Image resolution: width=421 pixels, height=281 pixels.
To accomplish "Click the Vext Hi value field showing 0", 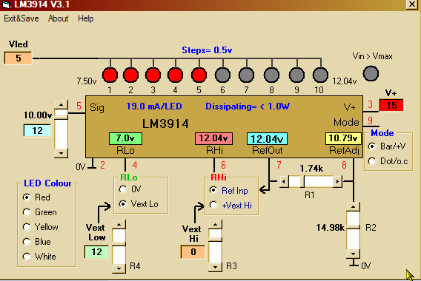I will [193, 252].
